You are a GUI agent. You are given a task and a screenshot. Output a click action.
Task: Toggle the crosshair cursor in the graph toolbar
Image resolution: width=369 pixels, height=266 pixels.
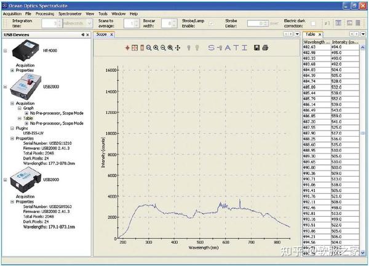tap(127, 48)
